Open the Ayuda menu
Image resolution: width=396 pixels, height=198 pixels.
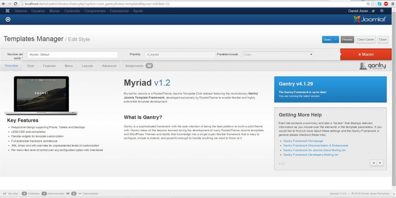coord(138,11)
